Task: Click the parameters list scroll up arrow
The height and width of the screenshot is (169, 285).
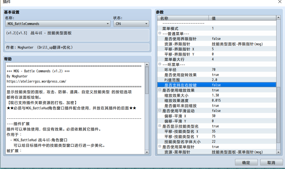Action: pos(278,17)
